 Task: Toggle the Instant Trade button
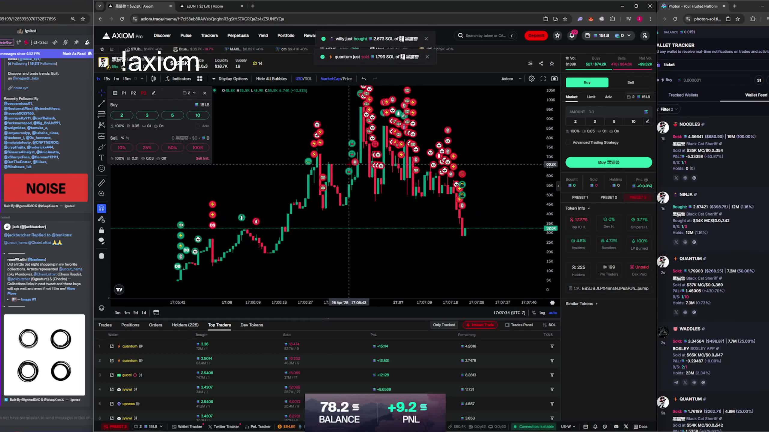(x=480, y=325)
